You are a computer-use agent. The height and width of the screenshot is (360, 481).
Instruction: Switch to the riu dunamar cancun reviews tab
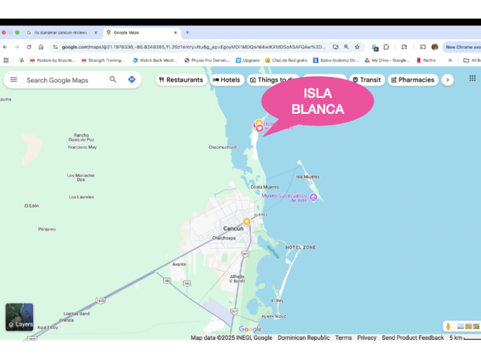(x=61, y=33)
